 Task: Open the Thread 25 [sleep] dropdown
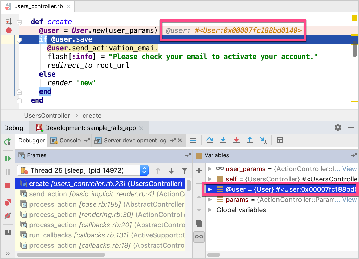tap(83, 170)
